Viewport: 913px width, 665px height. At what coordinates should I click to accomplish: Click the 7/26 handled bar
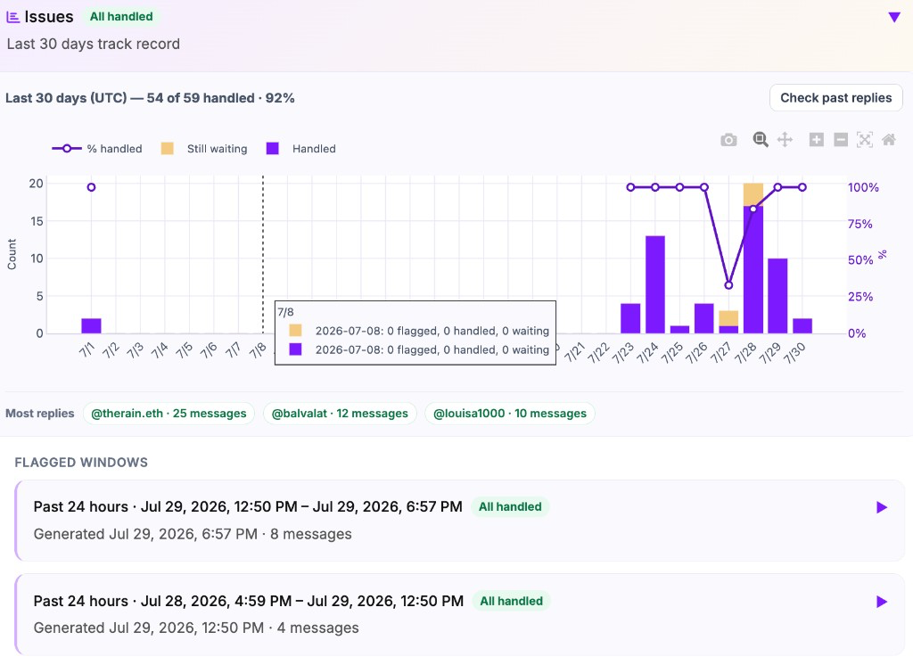[x=704, y=318]
